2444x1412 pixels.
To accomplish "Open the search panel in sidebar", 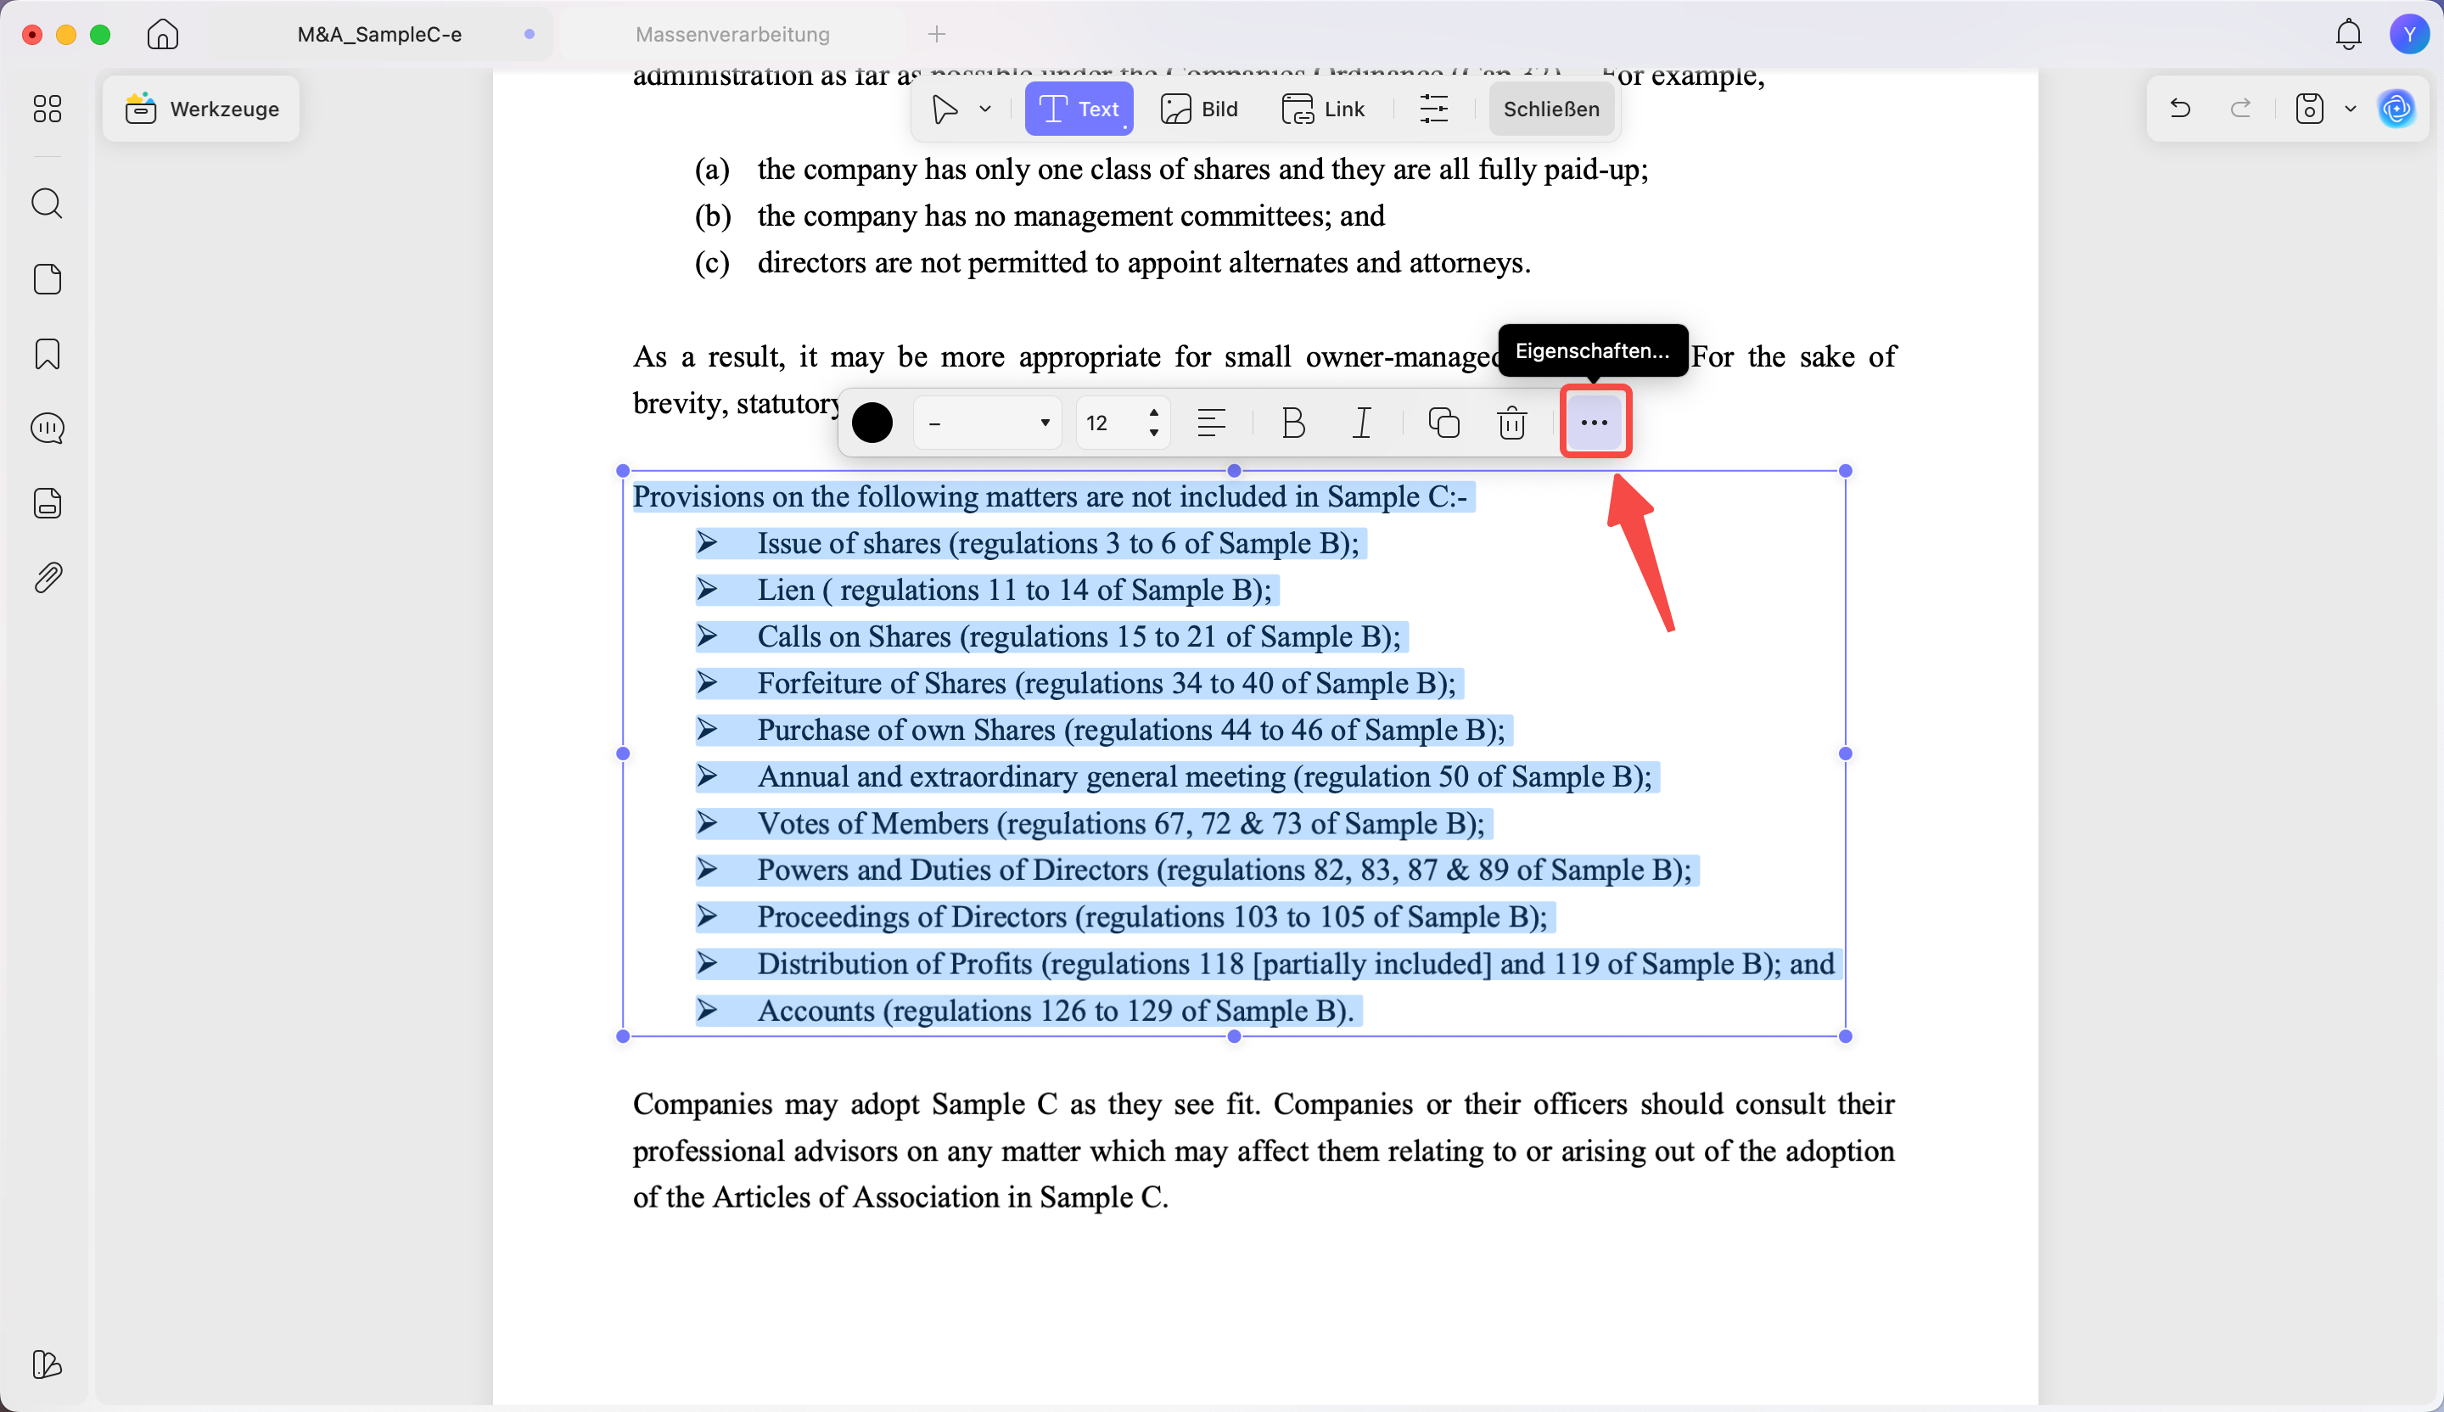I will pos(48,204).
